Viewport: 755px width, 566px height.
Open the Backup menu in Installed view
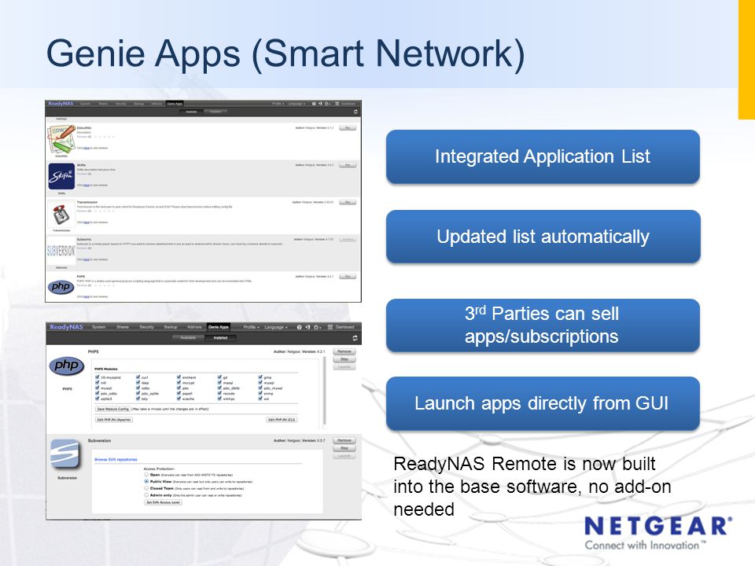tap(171, 327)
